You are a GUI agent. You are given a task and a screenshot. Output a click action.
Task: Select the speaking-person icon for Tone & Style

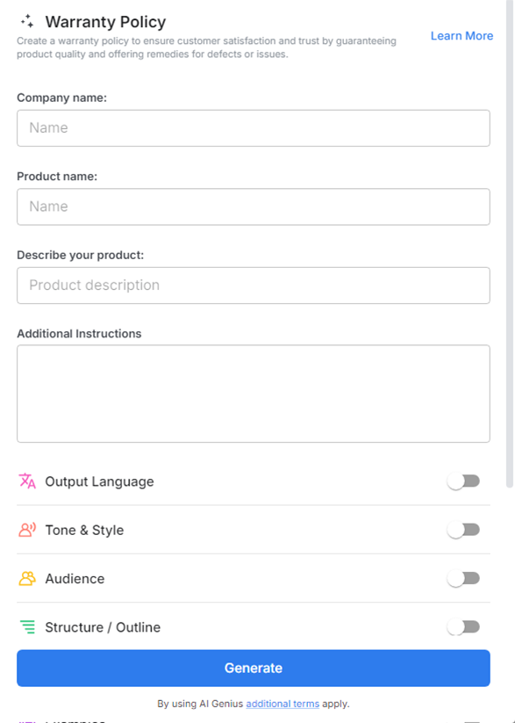(x=26, y=530)
